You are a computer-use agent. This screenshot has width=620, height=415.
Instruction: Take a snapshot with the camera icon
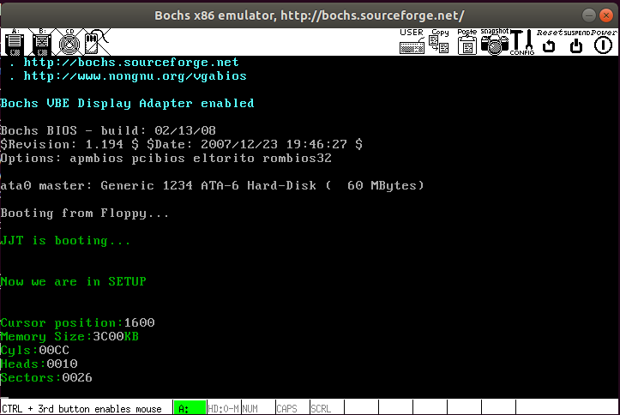pyautogui.click(x=495, y=42)
